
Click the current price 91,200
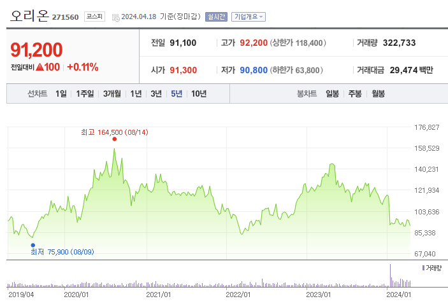click(x=36, y=50)
